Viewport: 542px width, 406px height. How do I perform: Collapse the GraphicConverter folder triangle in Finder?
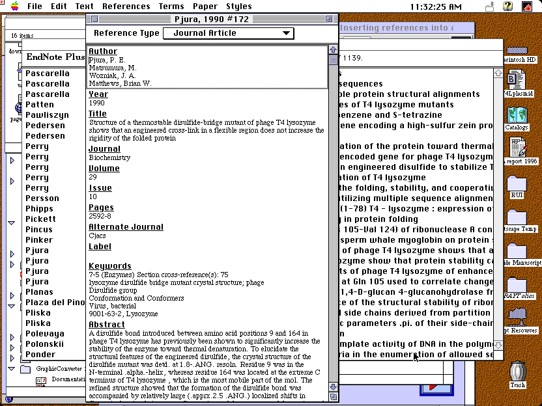[12, 369]
